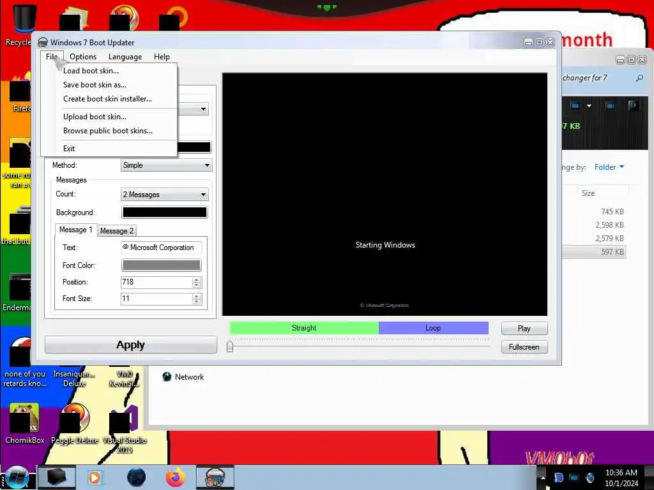Select the 597 KB file row
This screenshot has height=490, width=654.
(x=593, y=251)
